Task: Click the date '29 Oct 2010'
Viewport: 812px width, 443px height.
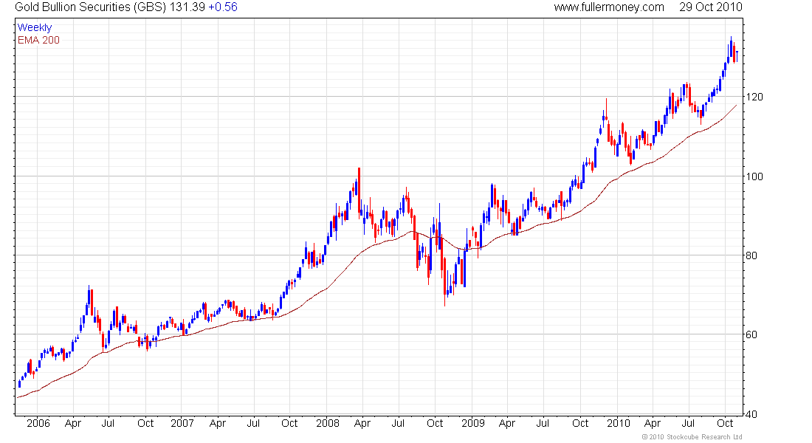Action: pos(710,7)
